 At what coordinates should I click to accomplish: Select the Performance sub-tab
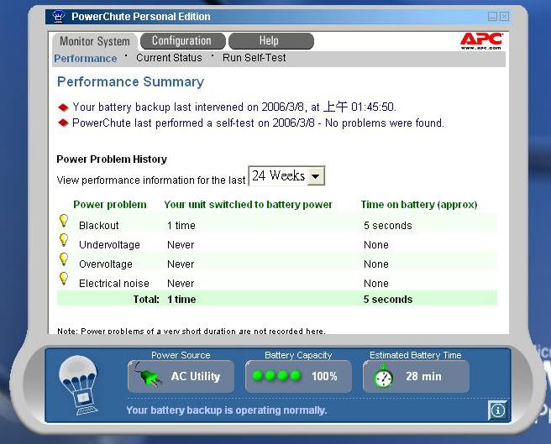pyautogui.click(x=86, y=58)
